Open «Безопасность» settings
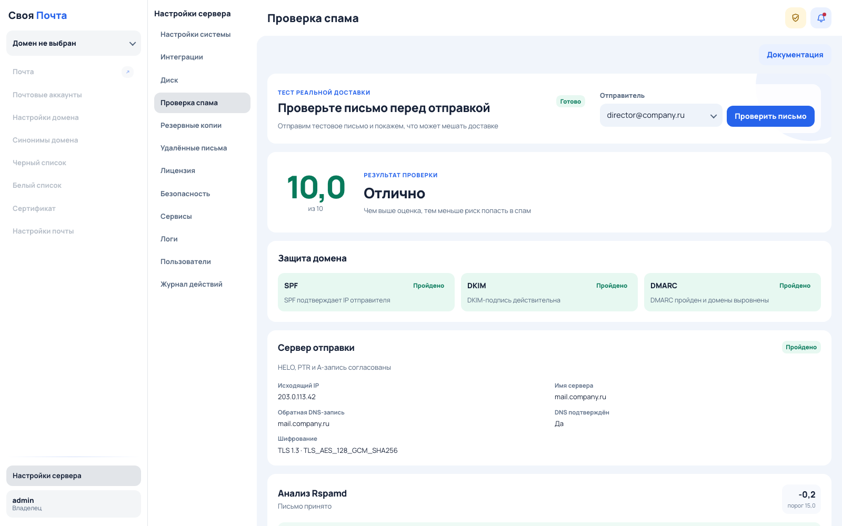The width and height of the screenshot is (842, 526). click(202, 194)
